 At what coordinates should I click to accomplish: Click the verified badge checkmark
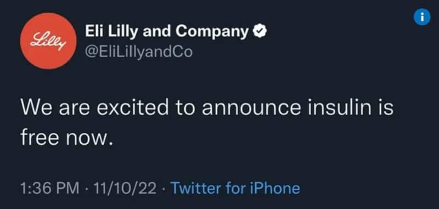coord(260,31)
